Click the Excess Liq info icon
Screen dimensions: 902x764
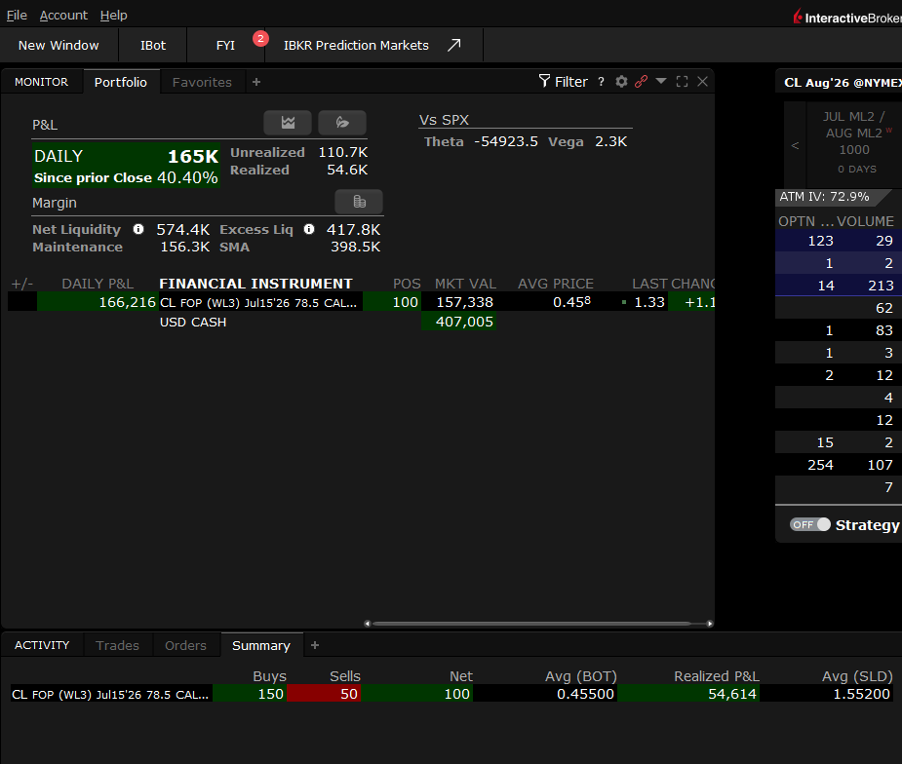[309, 229]
